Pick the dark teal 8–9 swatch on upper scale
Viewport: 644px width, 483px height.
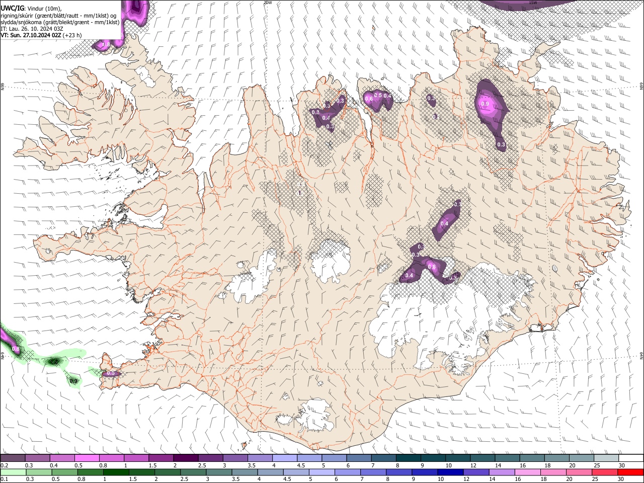409,458
